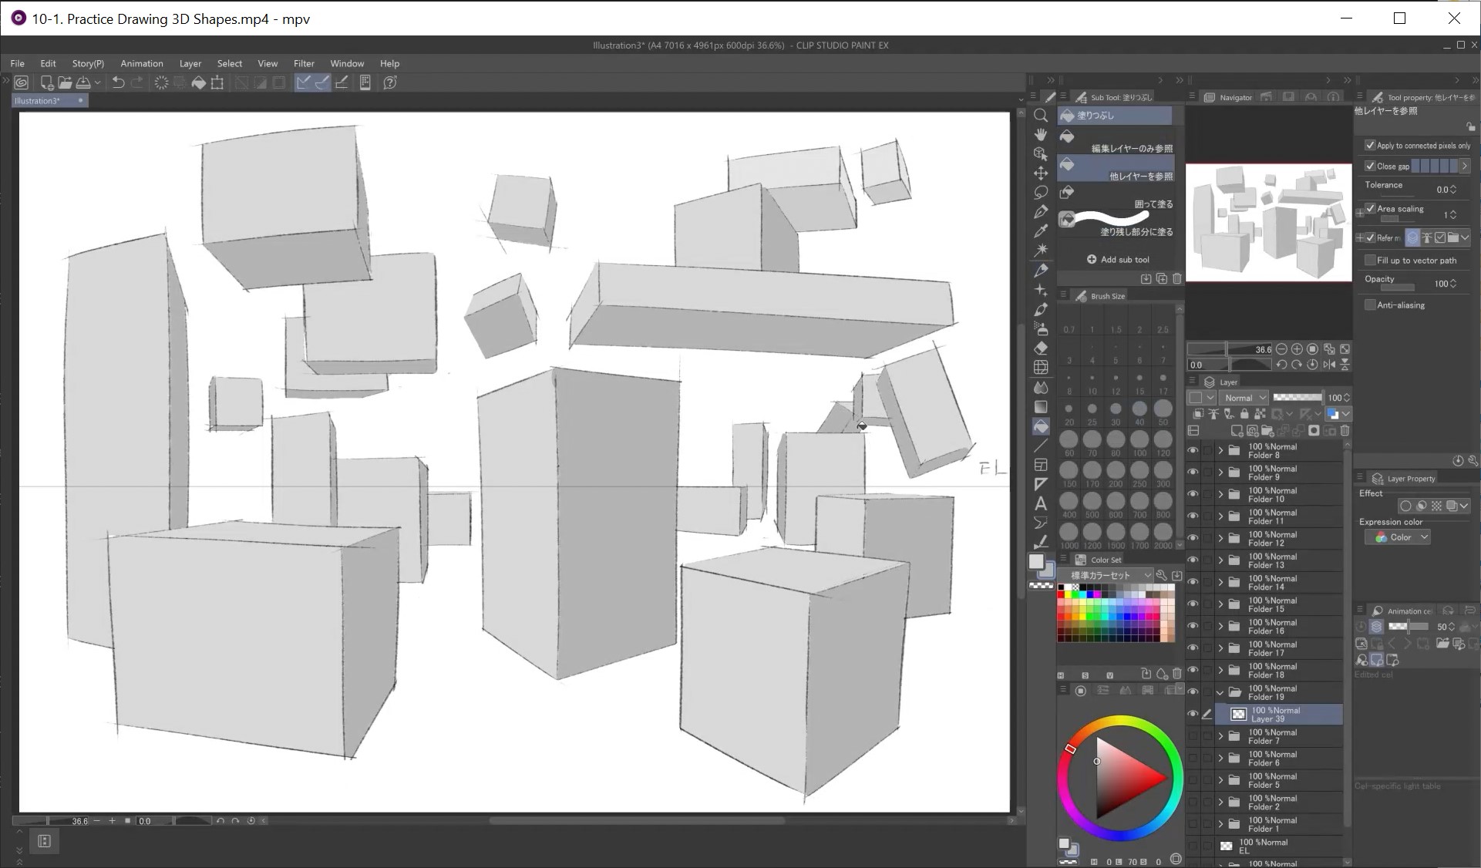The image size is (1481, 868).
Task: Select the Fill bucket tool
Action: tap(1041, 426)
